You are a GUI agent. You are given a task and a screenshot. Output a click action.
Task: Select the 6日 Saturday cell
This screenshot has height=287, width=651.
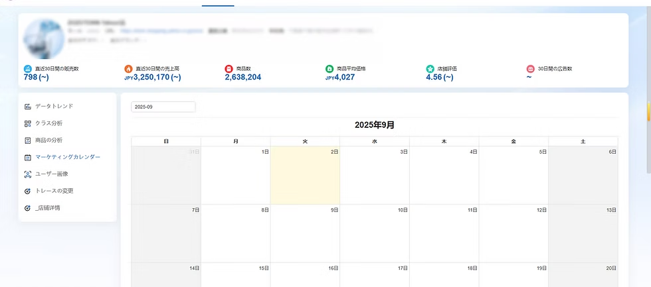point(583,175)
